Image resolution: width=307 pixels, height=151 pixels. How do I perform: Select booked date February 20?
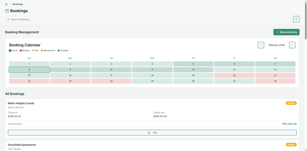[234, 75]
